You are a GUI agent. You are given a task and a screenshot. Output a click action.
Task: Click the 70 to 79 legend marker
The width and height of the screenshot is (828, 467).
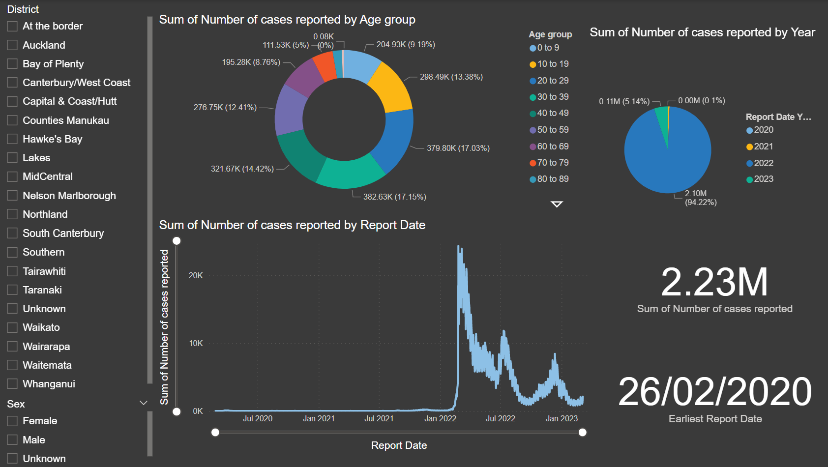(x=532, y=163)
